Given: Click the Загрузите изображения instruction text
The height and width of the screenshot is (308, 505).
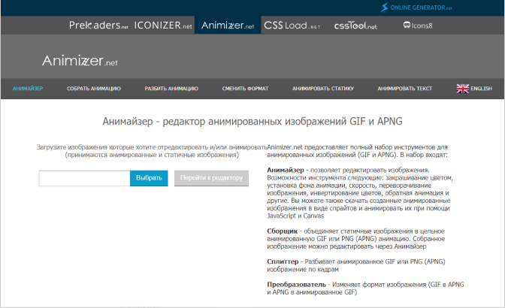Looking at the screenshot, I should [152, 151].
